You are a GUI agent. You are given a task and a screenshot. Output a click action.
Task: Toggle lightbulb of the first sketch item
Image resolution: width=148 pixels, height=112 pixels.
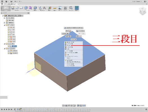pyautogui.click(x=8, y=51)
